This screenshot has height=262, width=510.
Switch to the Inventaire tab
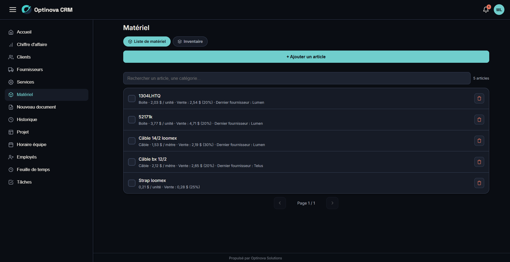tap(190, 41)
